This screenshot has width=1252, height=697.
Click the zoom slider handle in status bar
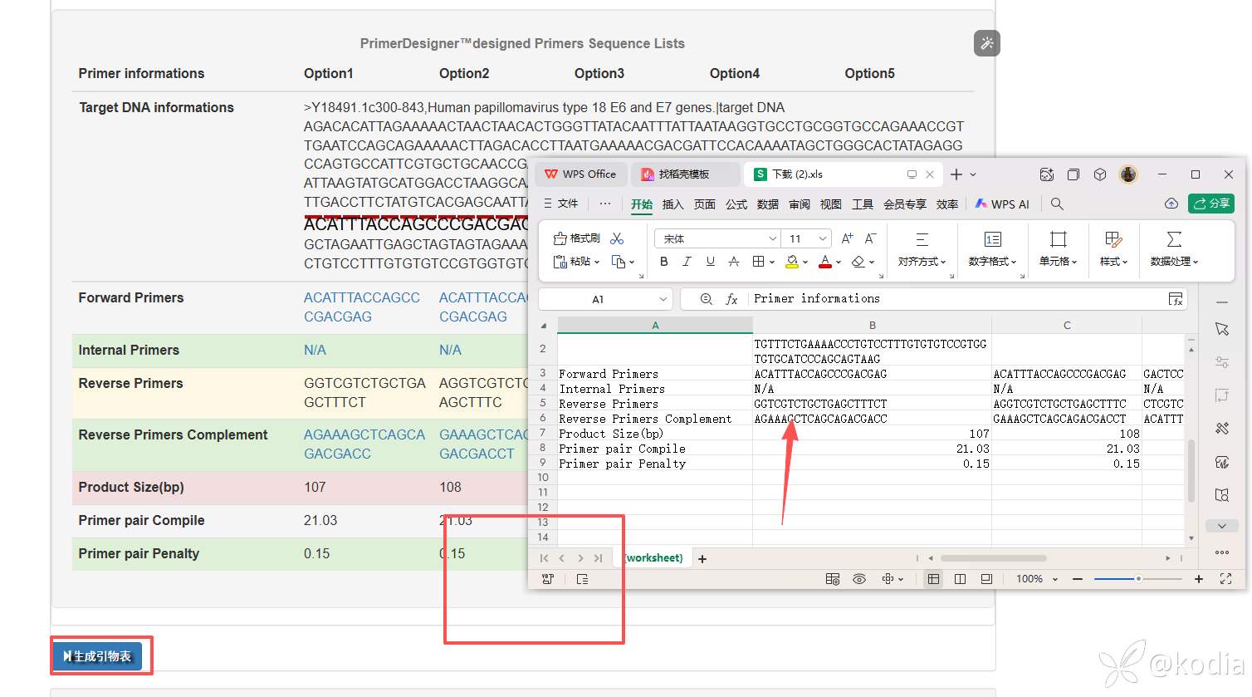click(x=1138, y=579)
